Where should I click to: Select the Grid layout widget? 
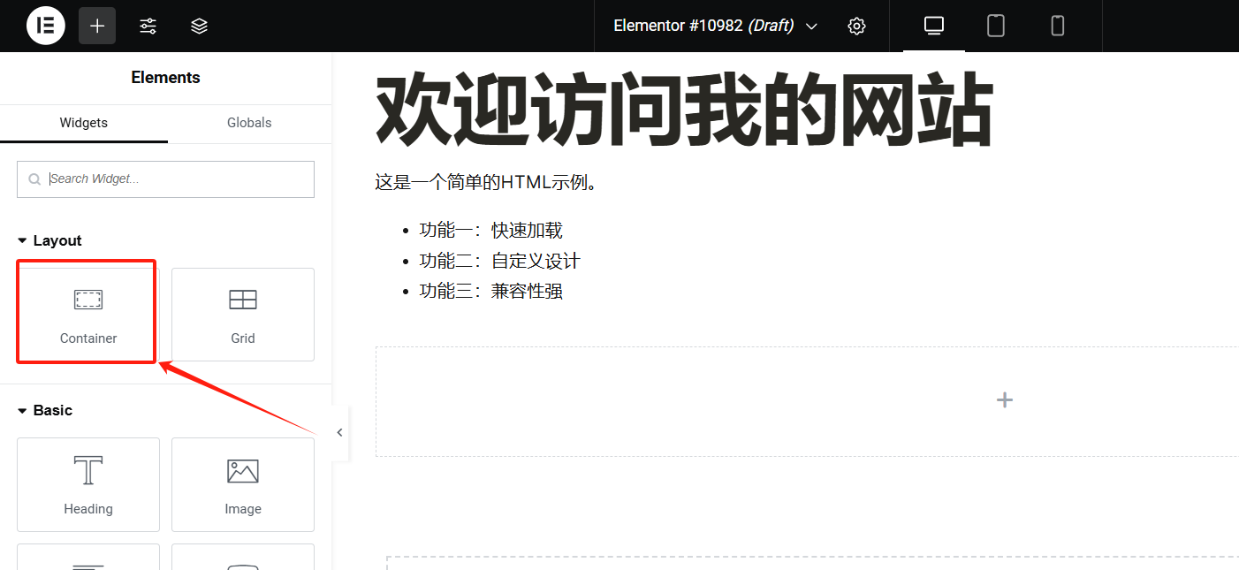click(242, 314)
